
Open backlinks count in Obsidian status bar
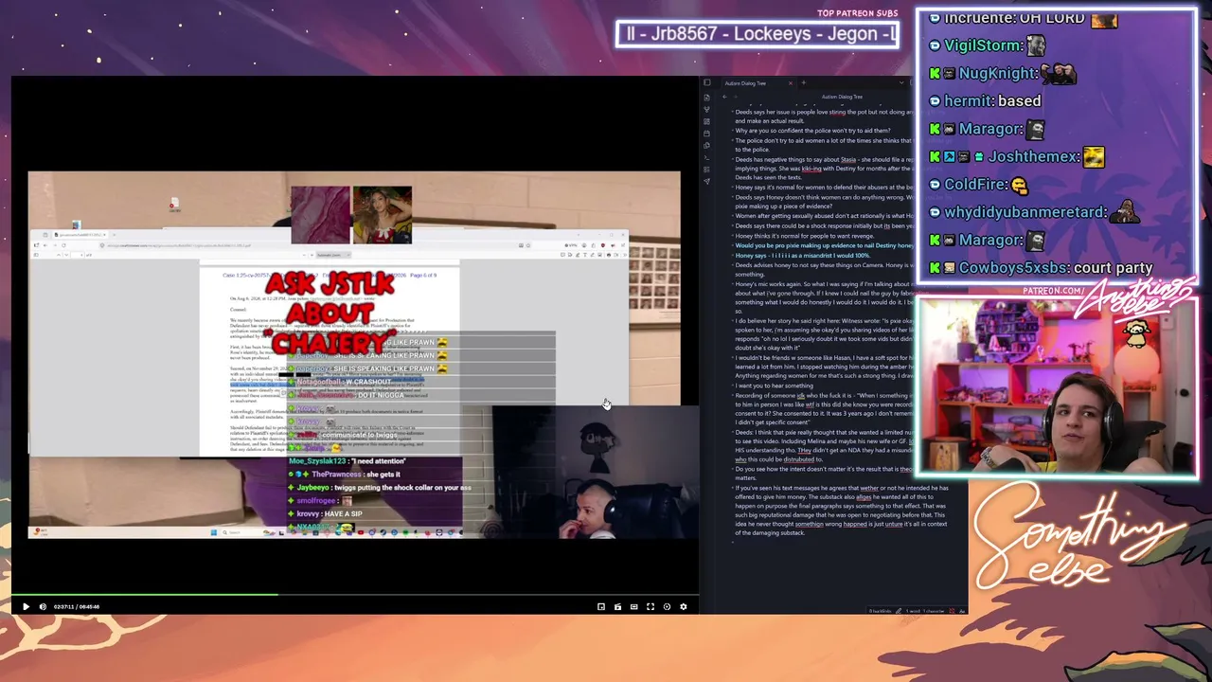(x=881, y=611)
